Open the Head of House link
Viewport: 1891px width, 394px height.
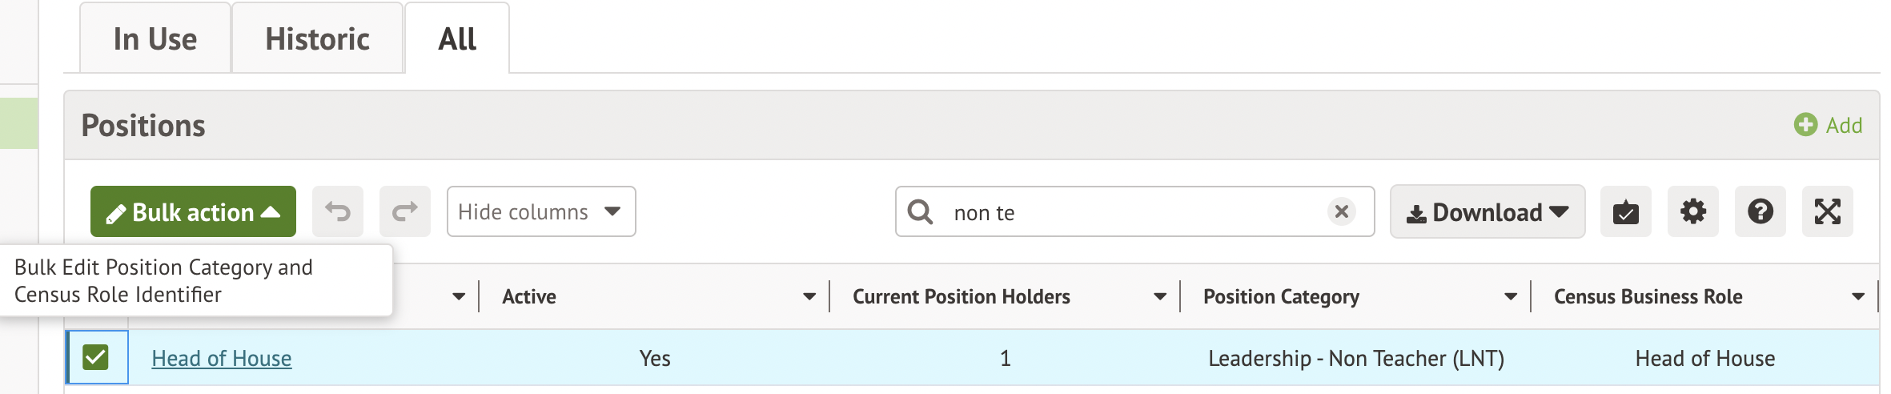[x=222, y=358]
